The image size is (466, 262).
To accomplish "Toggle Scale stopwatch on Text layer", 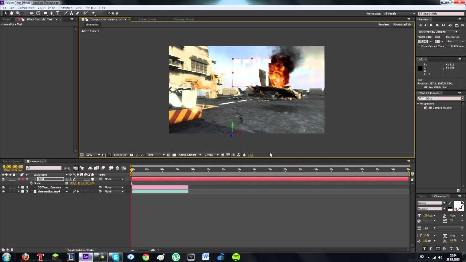I will tap(31, 183).
